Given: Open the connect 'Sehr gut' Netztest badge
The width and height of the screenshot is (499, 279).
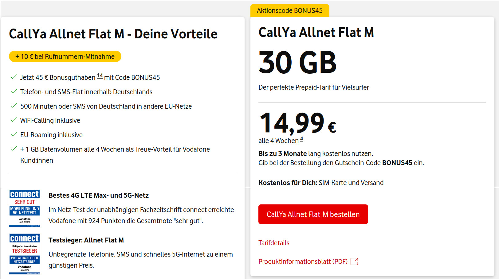Looking at the screenshot, I should pyautogui.click(x=25, y=208).
